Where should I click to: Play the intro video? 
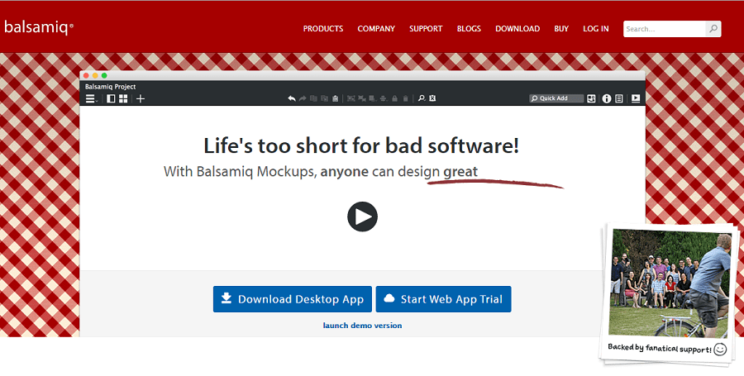[x=363, y=217]
